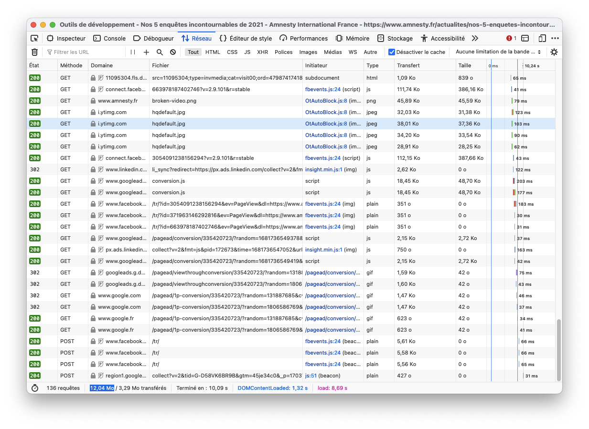Open Éditeur de style tab
Viewport: 589px width, 429px height.
pyautogui.click(x=246, y=38)
